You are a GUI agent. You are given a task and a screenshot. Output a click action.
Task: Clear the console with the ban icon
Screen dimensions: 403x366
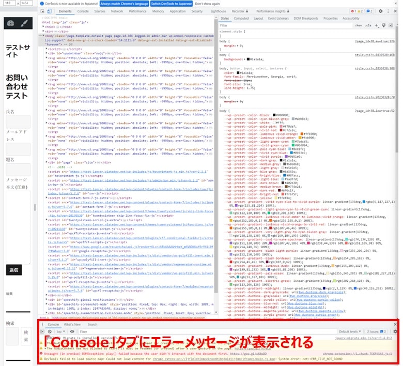(50, 331)
